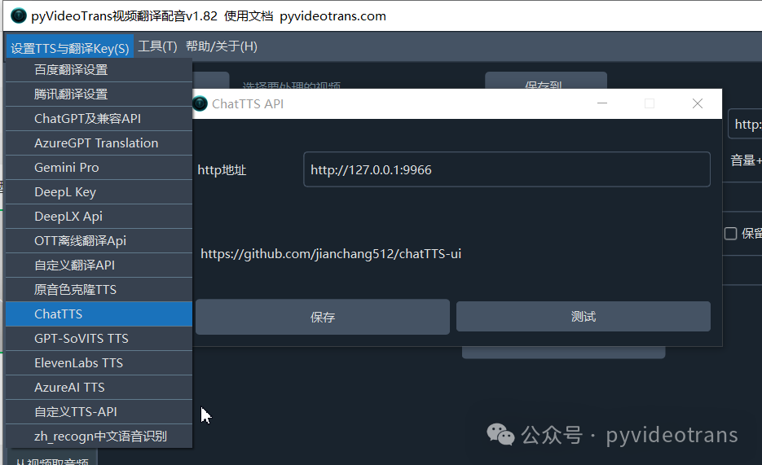762x465 pixels.
Task: Choose 自定义翻译API menu entry
Action: coord(99,265)
